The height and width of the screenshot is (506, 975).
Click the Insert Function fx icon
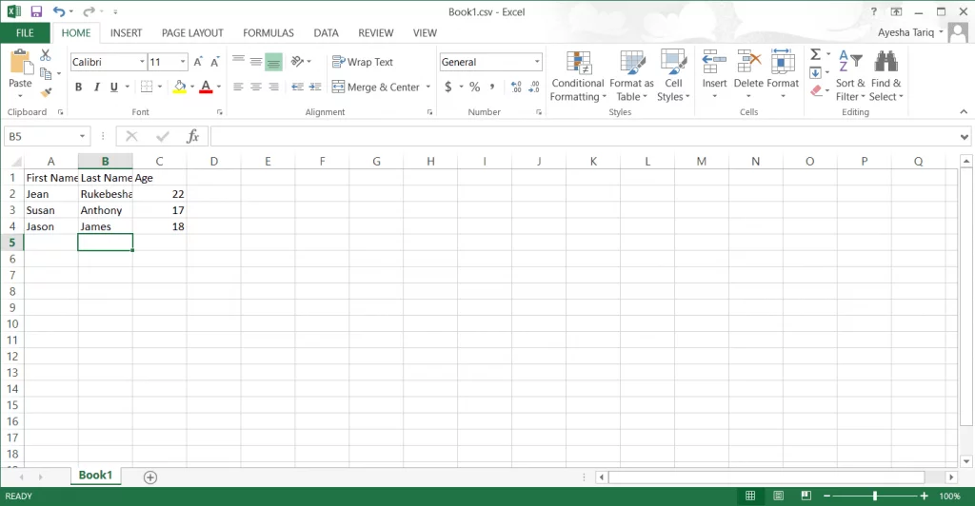coord(192,136)
